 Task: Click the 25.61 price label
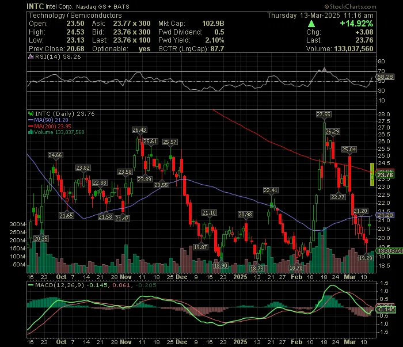(x=150, y=141)
